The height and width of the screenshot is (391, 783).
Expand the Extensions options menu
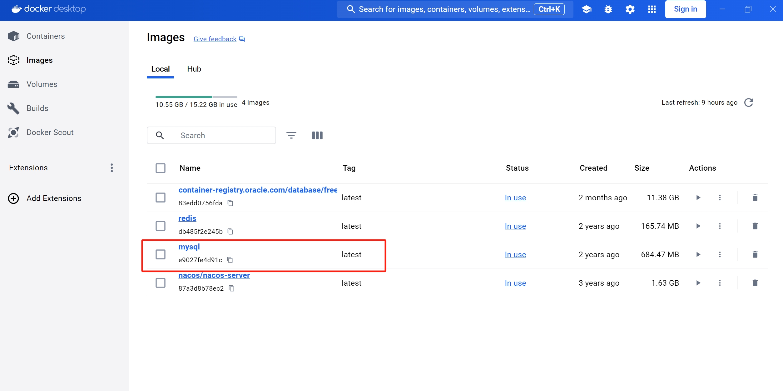[x=112, y=168]
